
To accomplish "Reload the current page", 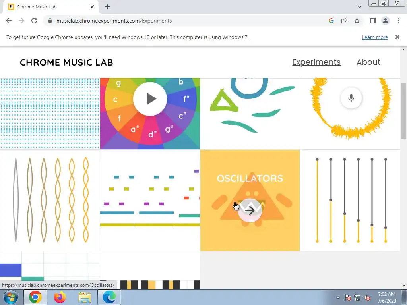I will 34,21.
